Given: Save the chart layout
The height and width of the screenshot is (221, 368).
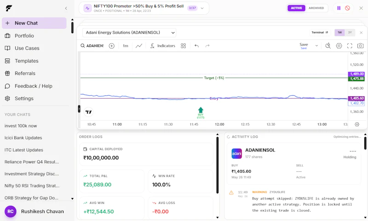Looking at the screenshot, I should pyautogui.click(x=304, y=46).
